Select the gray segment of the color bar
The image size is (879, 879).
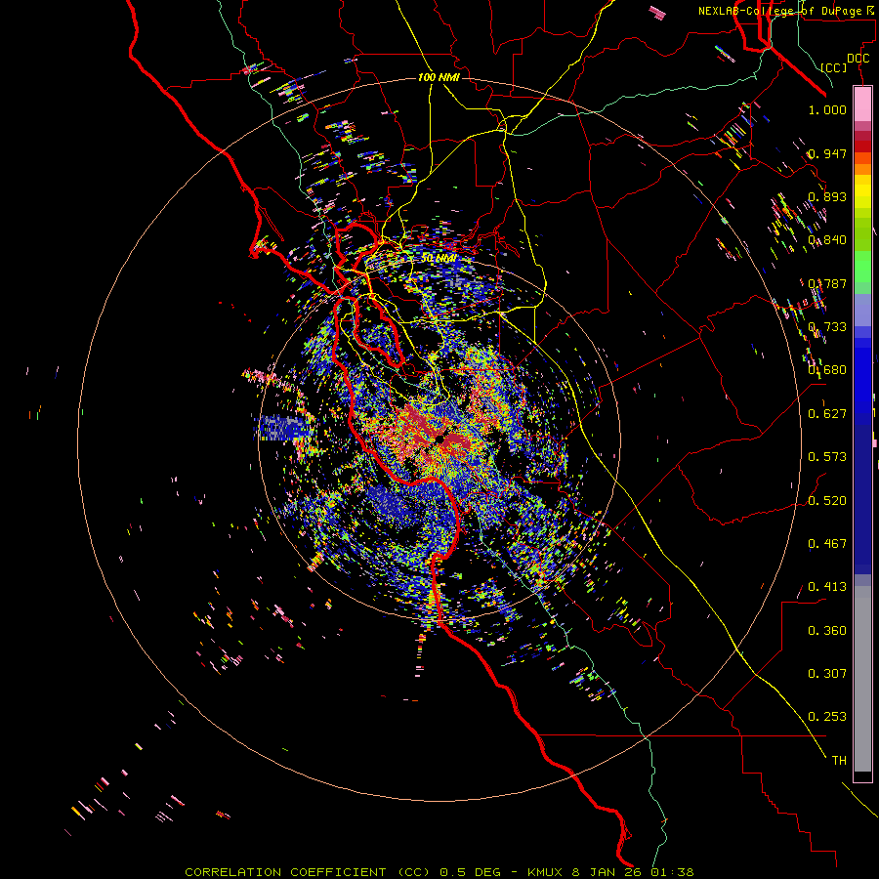tap(862, 679)
